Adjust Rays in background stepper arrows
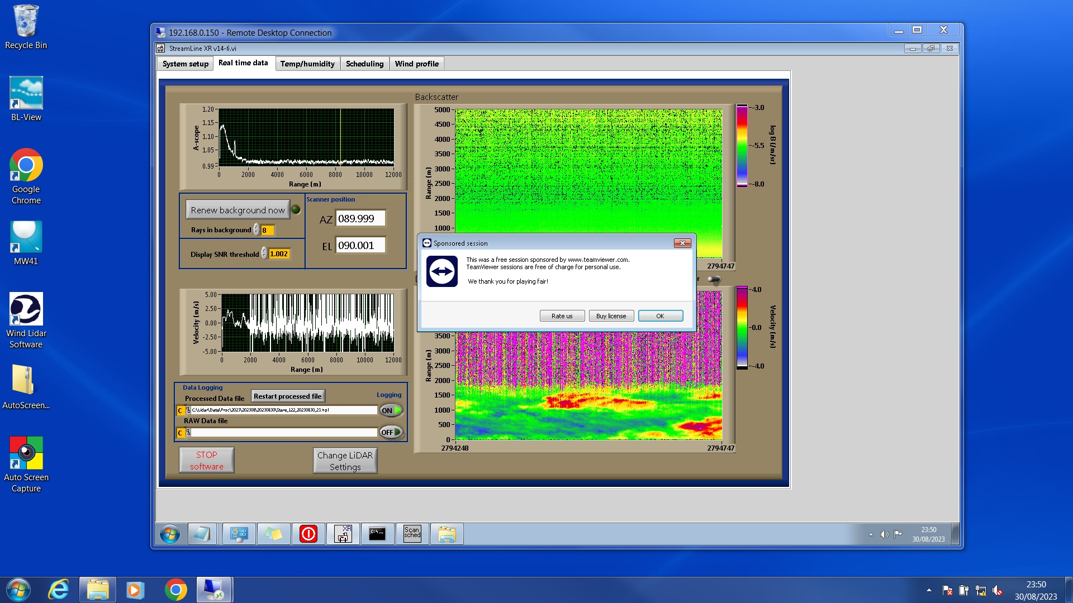The height and width of the screenshot is (603, 1073). point(257,230)
